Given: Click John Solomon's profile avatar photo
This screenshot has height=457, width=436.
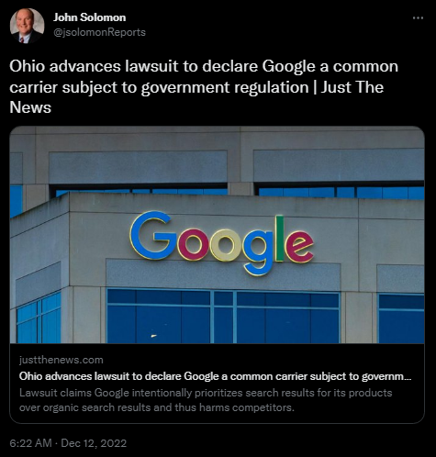Looking at the screenshot, I should coord(27,26).
